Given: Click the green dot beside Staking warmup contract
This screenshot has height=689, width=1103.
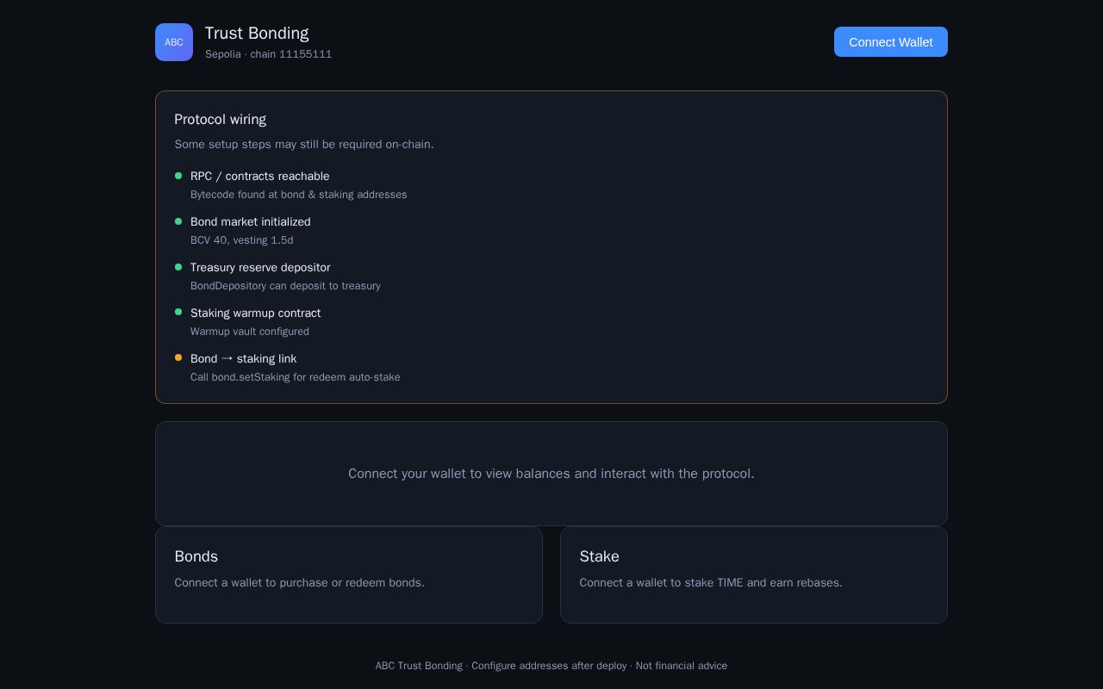Looking at the screenshot, I should point(178,312).
